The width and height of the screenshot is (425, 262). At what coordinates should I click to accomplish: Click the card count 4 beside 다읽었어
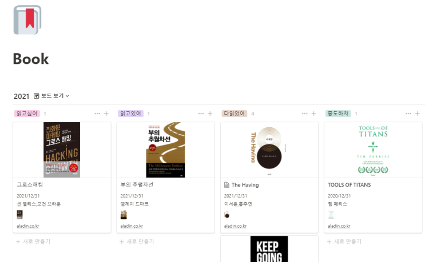tap(253, 114)
